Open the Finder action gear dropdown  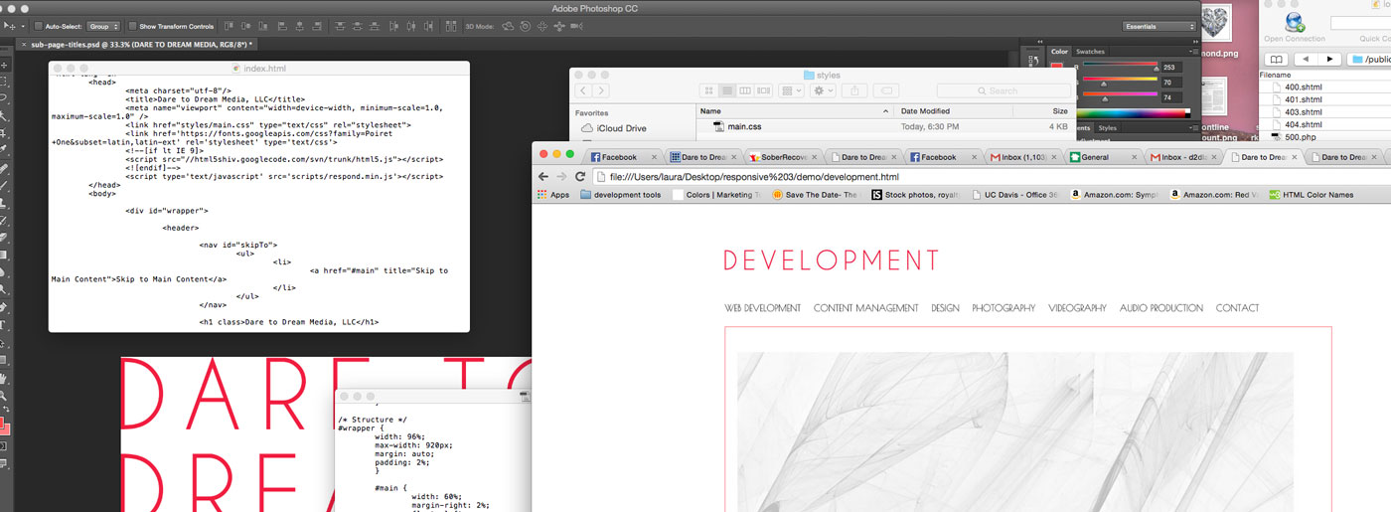pos(824,90)
